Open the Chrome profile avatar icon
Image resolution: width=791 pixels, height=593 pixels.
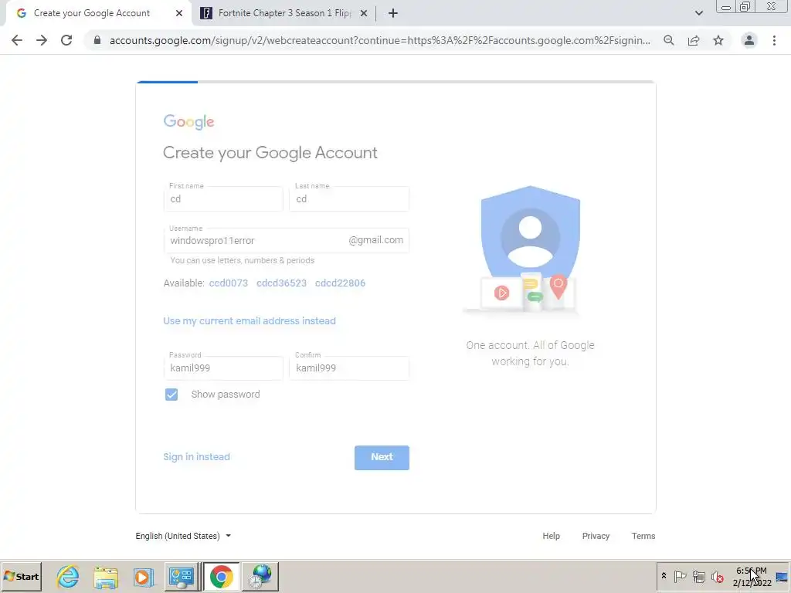point(749,40)
